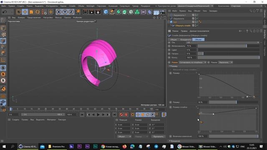Go to end of animation
This screenshot has height=150, width=267.
115,115
